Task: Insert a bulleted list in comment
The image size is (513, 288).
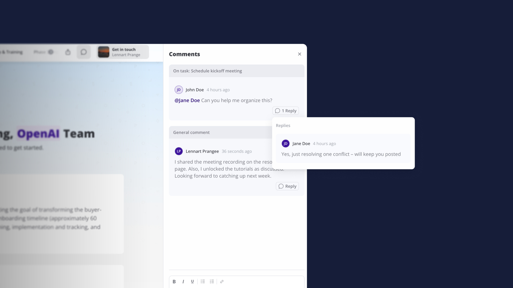Action: pyautogui.click(x=203, y=282)
